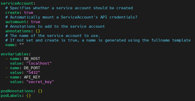Image resolution: width=195 pixels, height=101 pixels.
Task: Click the envVariables key
Action: point(15,54)
